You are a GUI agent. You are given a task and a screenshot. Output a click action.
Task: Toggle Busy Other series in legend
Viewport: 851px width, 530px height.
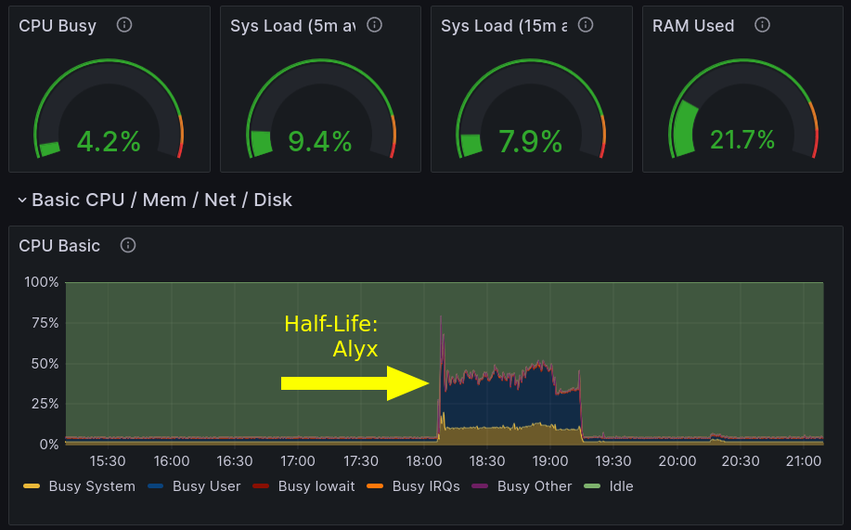(x=534, y=485)
